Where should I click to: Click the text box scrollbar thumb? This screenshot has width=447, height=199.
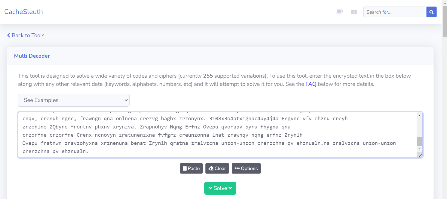[419, 141]
